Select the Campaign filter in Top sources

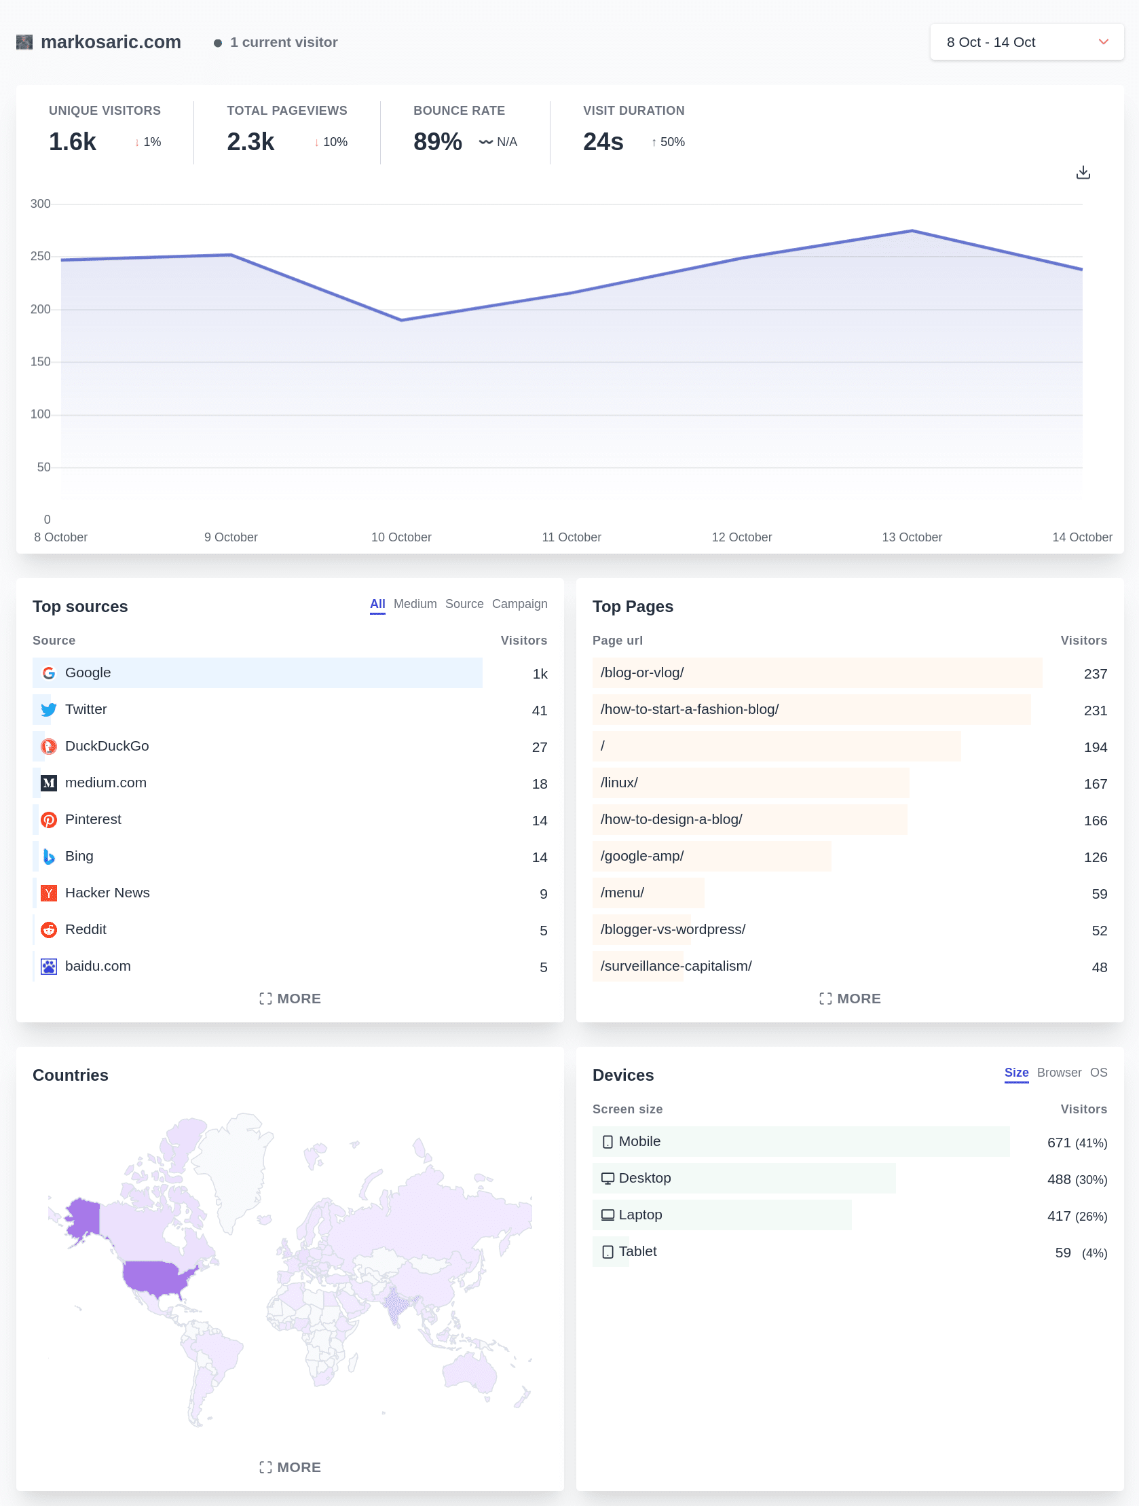[520, 603]
